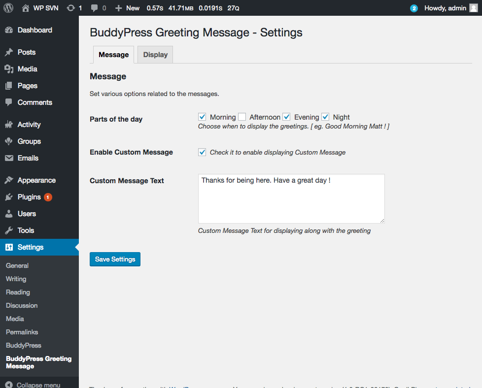The image size is (482, 388).
Task: Uncheck the Evening checkbox
Action: (x=286, y=117)
